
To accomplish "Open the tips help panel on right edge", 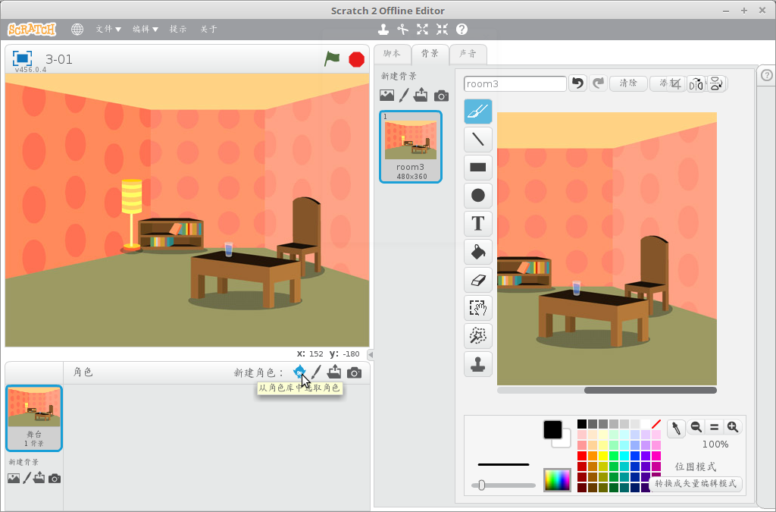I will pos(767,75).
